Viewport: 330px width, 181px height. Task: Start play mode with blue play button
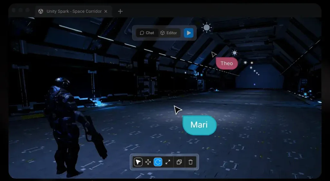(x=189, y=33)
